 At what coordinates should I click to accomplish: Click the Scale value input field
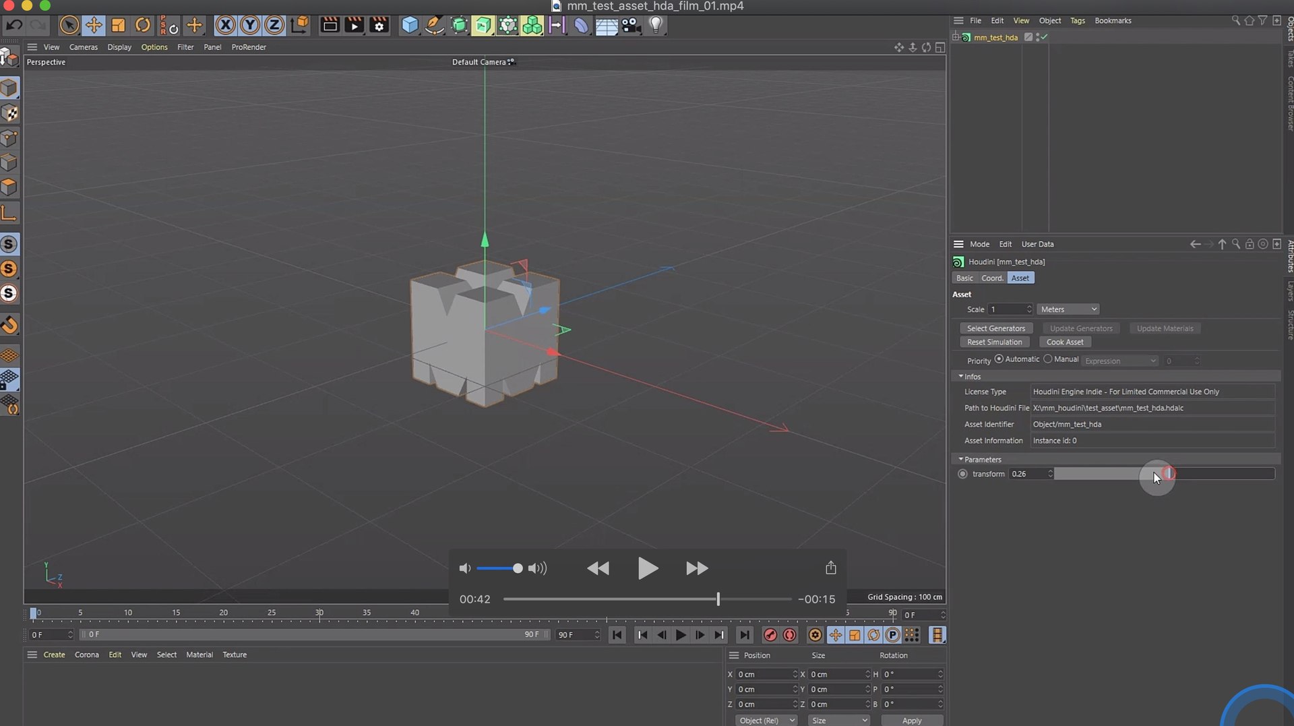pos(1010,309)
